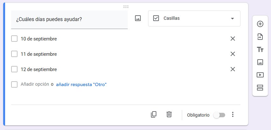Click "Añadir opción" to add option
Image resolution: width=271 pixels, height=130 pixels.
pos(35,84)
